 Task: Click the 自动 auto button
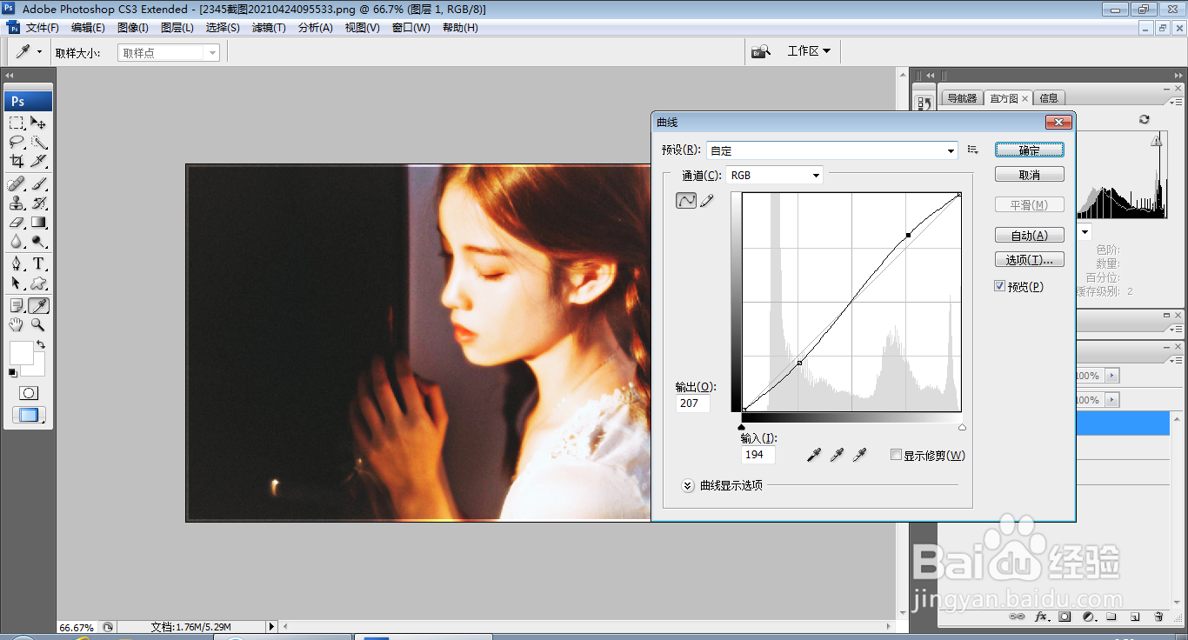click(1030, 236)
